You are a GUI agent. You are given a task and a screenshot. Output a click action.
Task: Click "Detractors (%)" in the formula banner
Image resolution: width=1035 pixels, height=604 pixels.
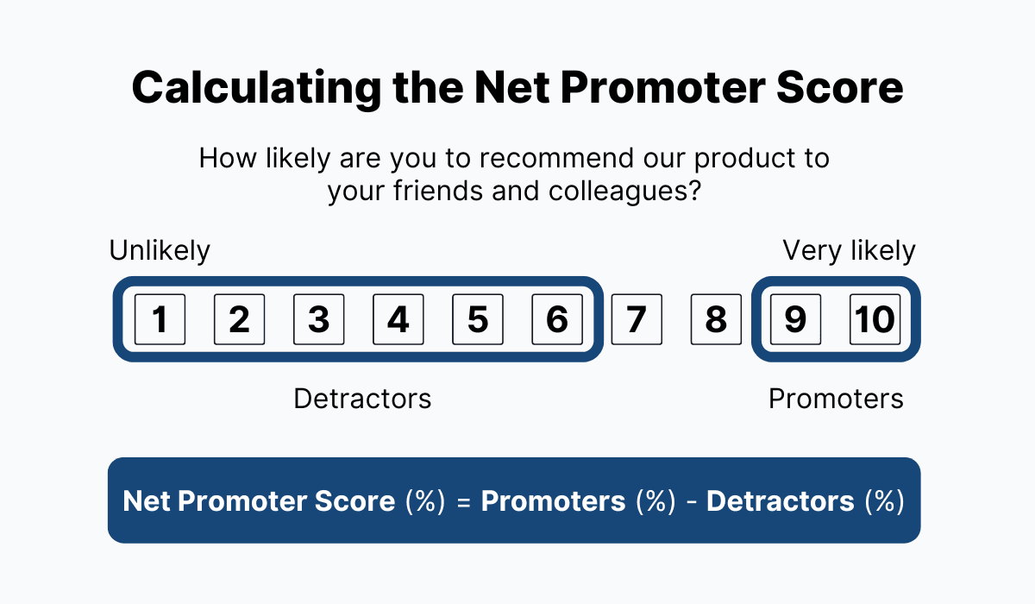pos(805,500)
